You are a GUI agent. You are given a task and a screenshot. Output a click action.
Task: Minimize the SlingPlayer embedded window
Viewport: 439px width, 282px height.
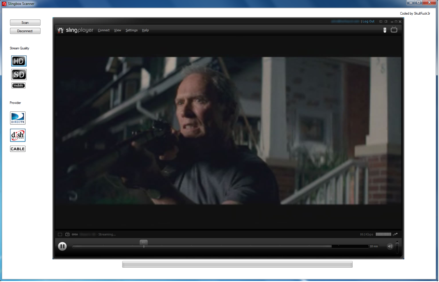coord(392,22)
